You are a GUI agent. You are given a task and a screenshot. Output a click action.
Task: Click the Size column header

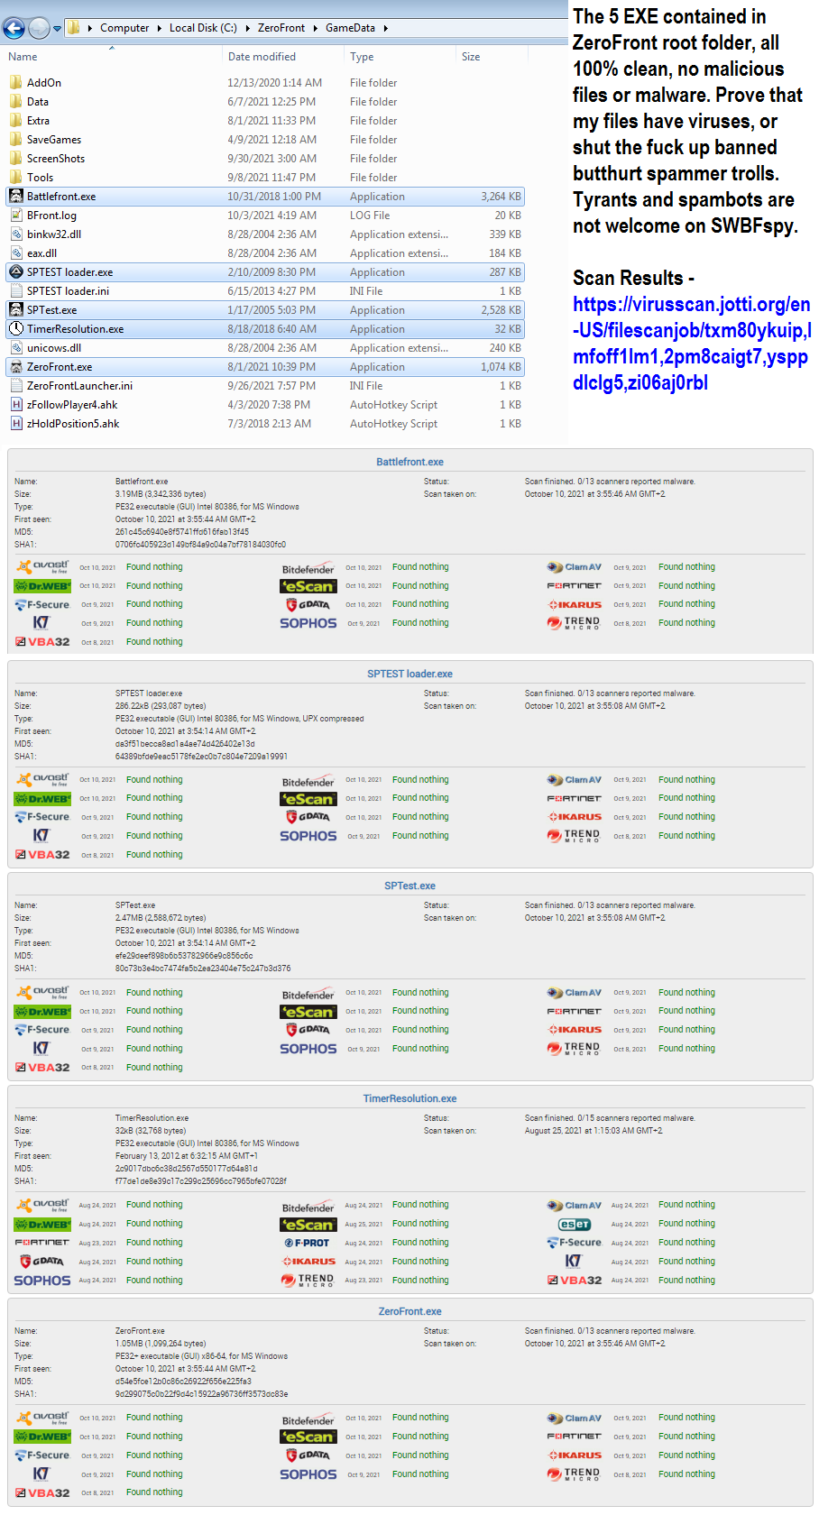(471, 57)
